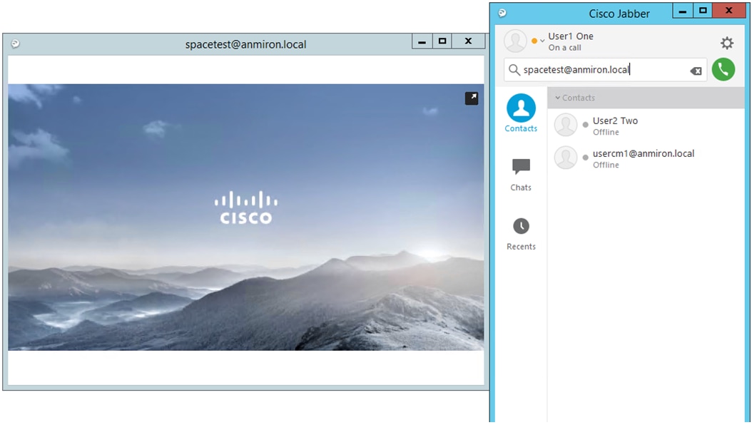
Task: Click the search magnifier icon
Action: [x=514, y=70]
